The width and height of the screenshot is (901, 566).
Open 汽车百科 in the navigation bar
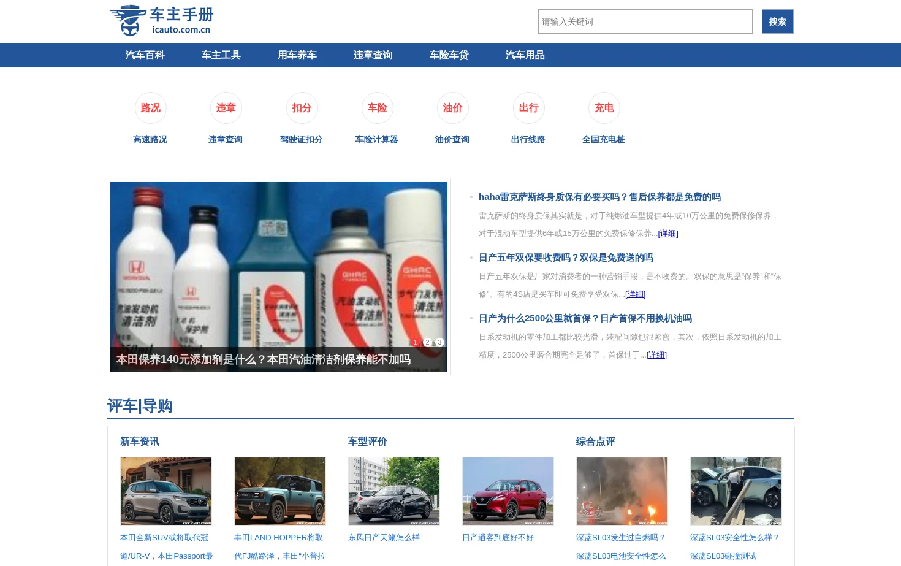(145, 55)
